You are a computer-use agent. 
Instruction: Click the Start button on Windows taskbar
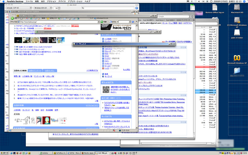tap(4, 153)
